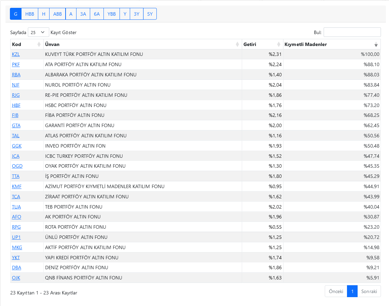Click 'AZİMUT PORTFÖY KIYMETLİ MADENLER KATILIM FONU'

click(x=105, y=186)
